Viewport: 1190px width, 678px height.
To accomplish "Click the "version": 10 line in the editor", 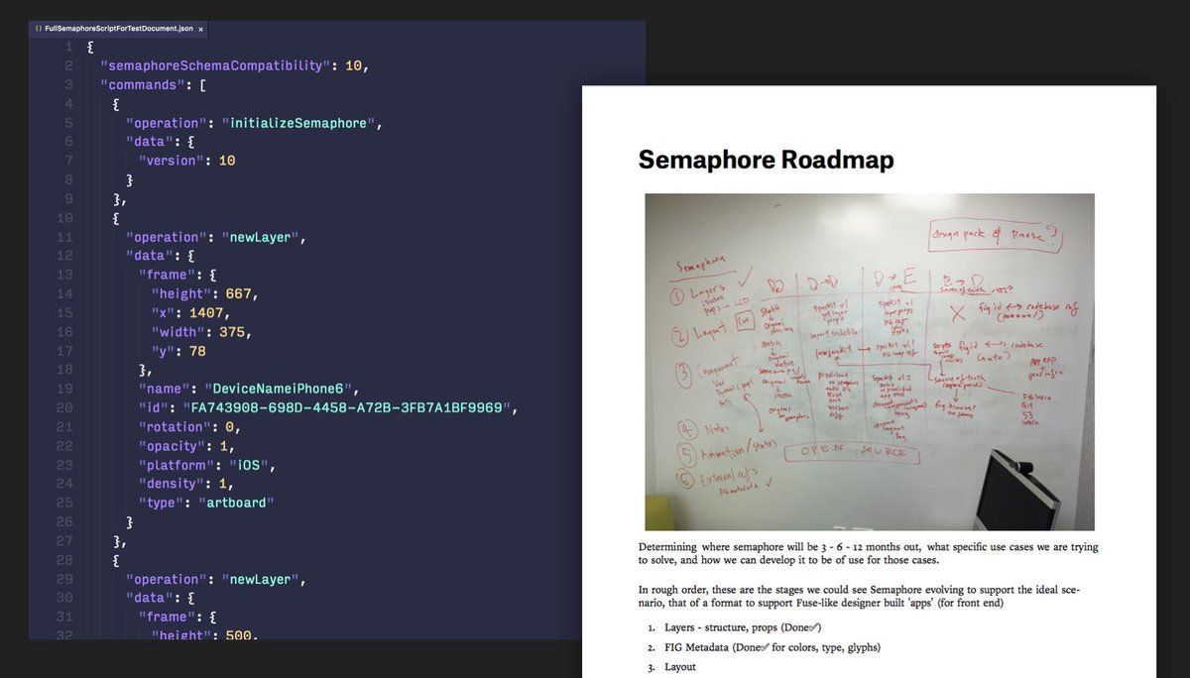I will [186, 161].
